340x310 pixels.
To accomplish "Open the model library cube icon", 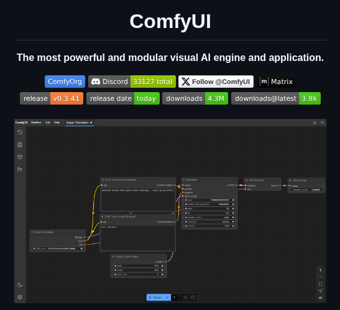I will click(20, 157).
